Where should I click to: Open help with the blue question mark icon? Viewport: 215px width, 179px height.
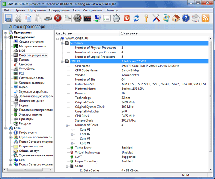pyautogui.click(x=185, y=18)
